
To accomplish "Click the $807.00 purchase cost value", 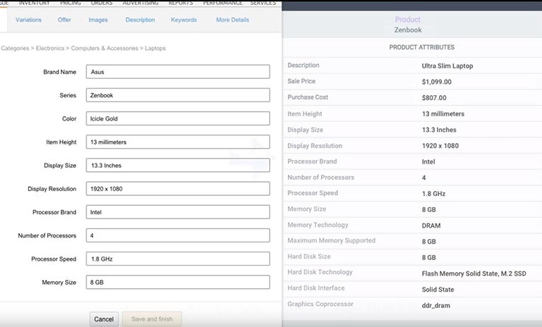I will pos(434,98).
